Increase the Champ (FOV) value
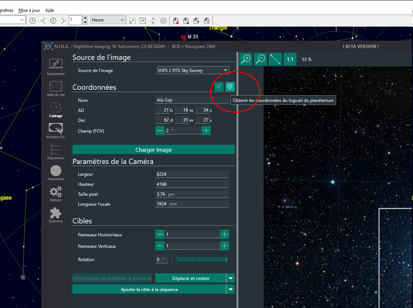Screen dimensions: 413x308 206,130
